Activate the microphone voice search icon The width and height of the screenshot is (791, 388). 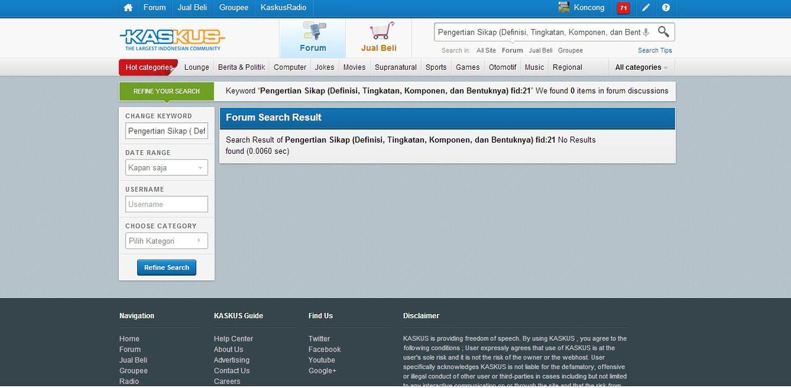click(646, 32)
